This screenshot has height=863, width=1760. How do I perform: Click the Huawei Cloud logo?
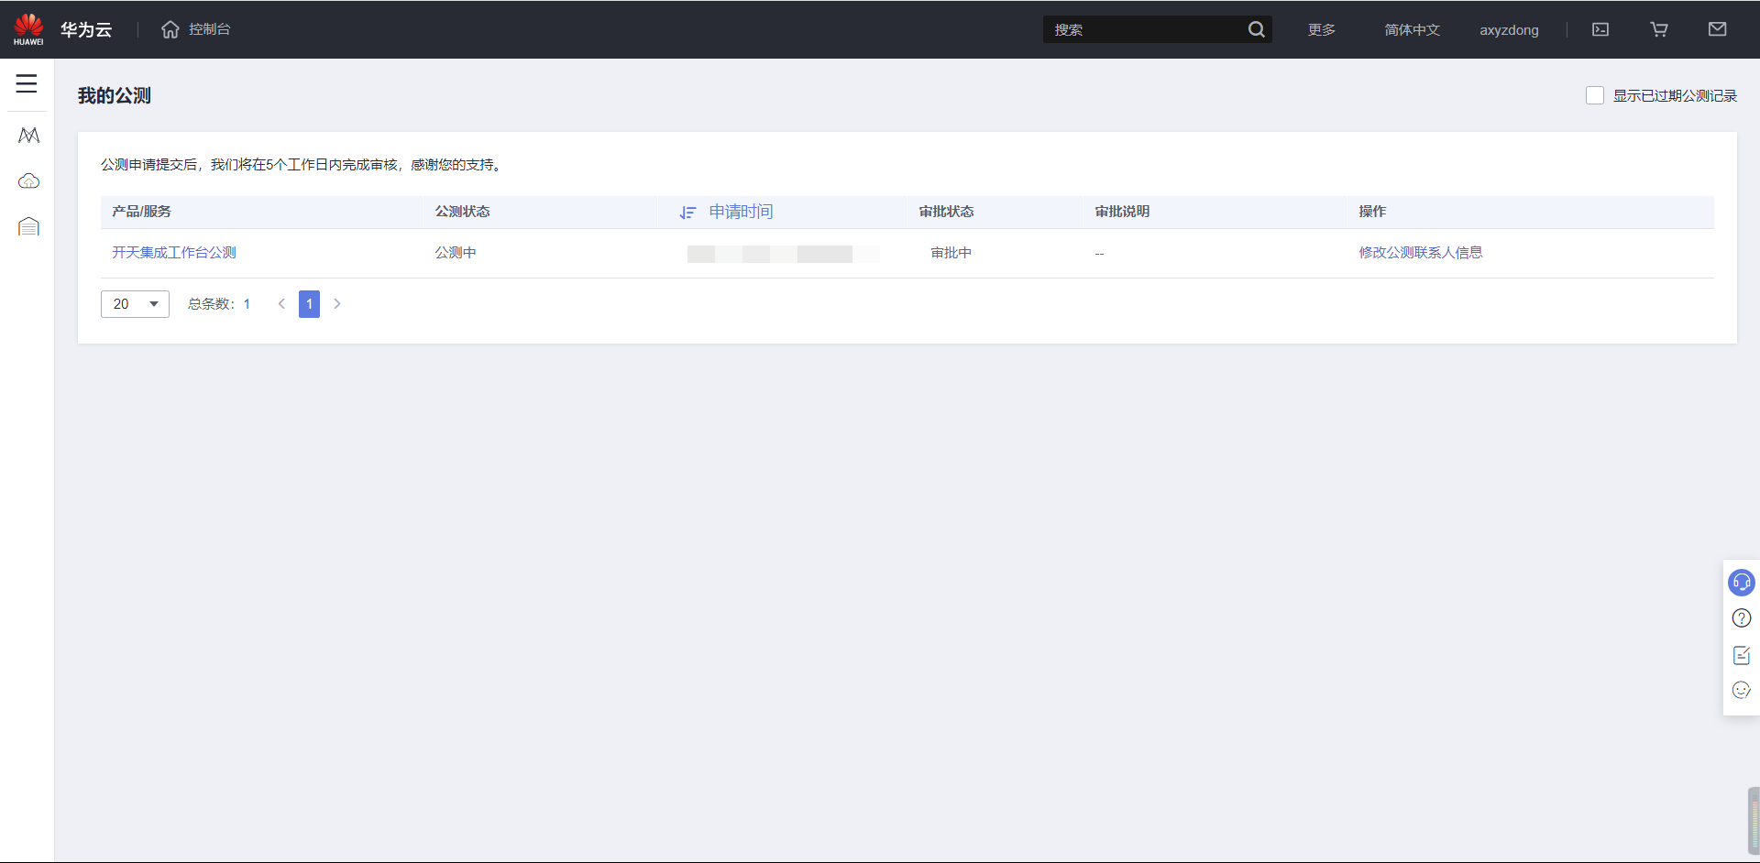[28, 29]
